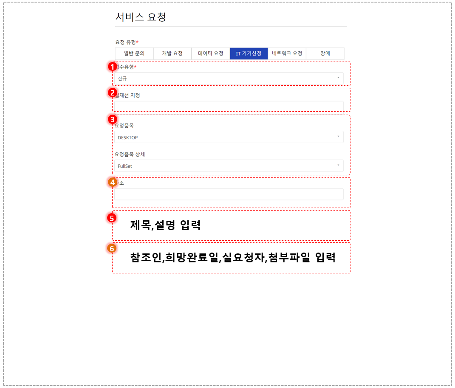Viewport: 455px width, 388px height.
Task: Open the 요청품목 상세 dropdown showing FullSet
Action: [229, 166]
